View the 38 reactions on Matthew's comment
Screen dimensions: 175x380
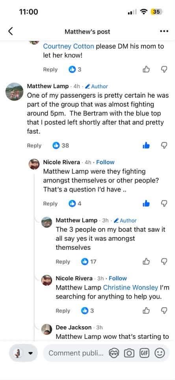61,145
